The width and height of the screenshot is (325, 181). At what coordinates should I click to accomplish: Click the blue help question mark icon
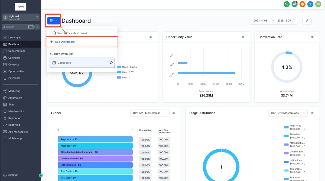(310, 4)
